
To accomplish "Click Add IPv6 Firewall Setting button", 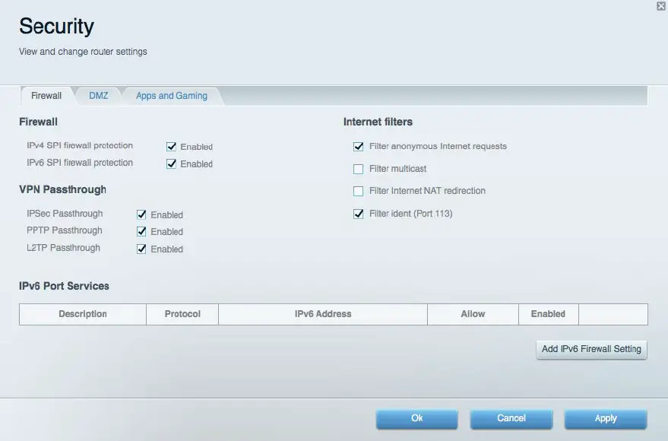I will [x=591, y=349].
